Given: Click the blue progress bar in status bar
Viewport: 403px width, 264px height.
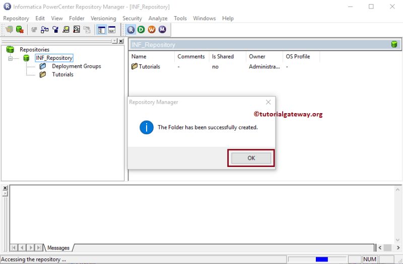Looking at the screenshot, I should [x=321, y=259].
